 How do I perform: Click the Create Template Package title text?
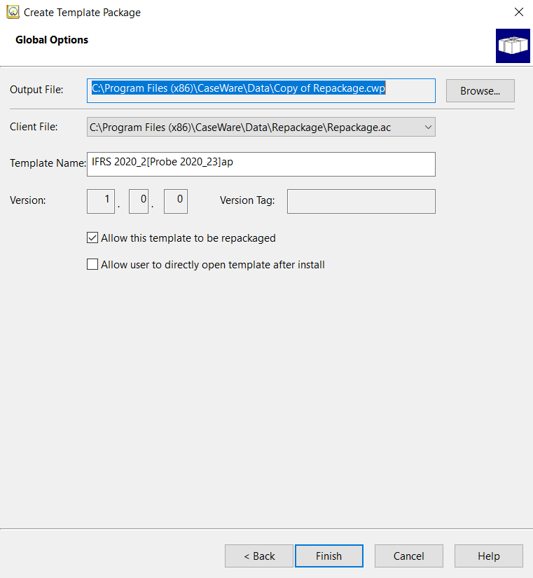coord(82,12)
